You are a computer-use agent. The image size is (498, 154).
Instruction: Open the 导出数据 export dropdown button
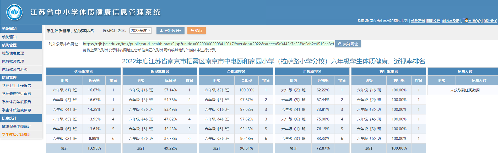pos(170,31)
